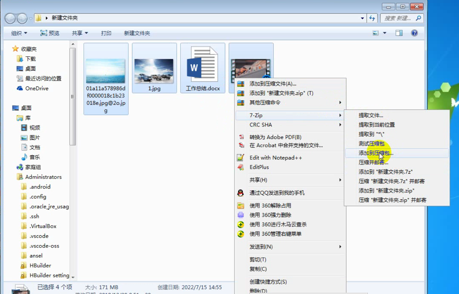This screenshot has height=294, width=459.
Task: Open view options dropdown arrow
Action: click(x=385, y=33)
